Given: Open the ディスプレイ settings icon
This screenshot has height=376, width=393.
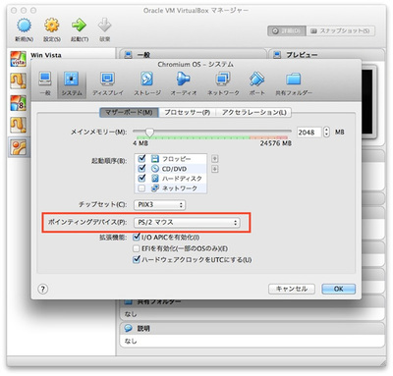Looking at the screenshot, I should 107,79.
